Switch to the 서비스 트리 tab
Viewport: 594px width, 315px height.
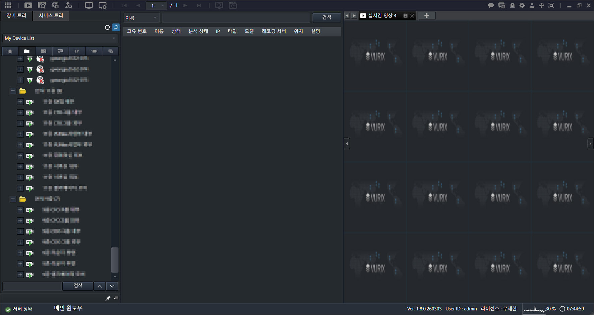coord(51,16)
